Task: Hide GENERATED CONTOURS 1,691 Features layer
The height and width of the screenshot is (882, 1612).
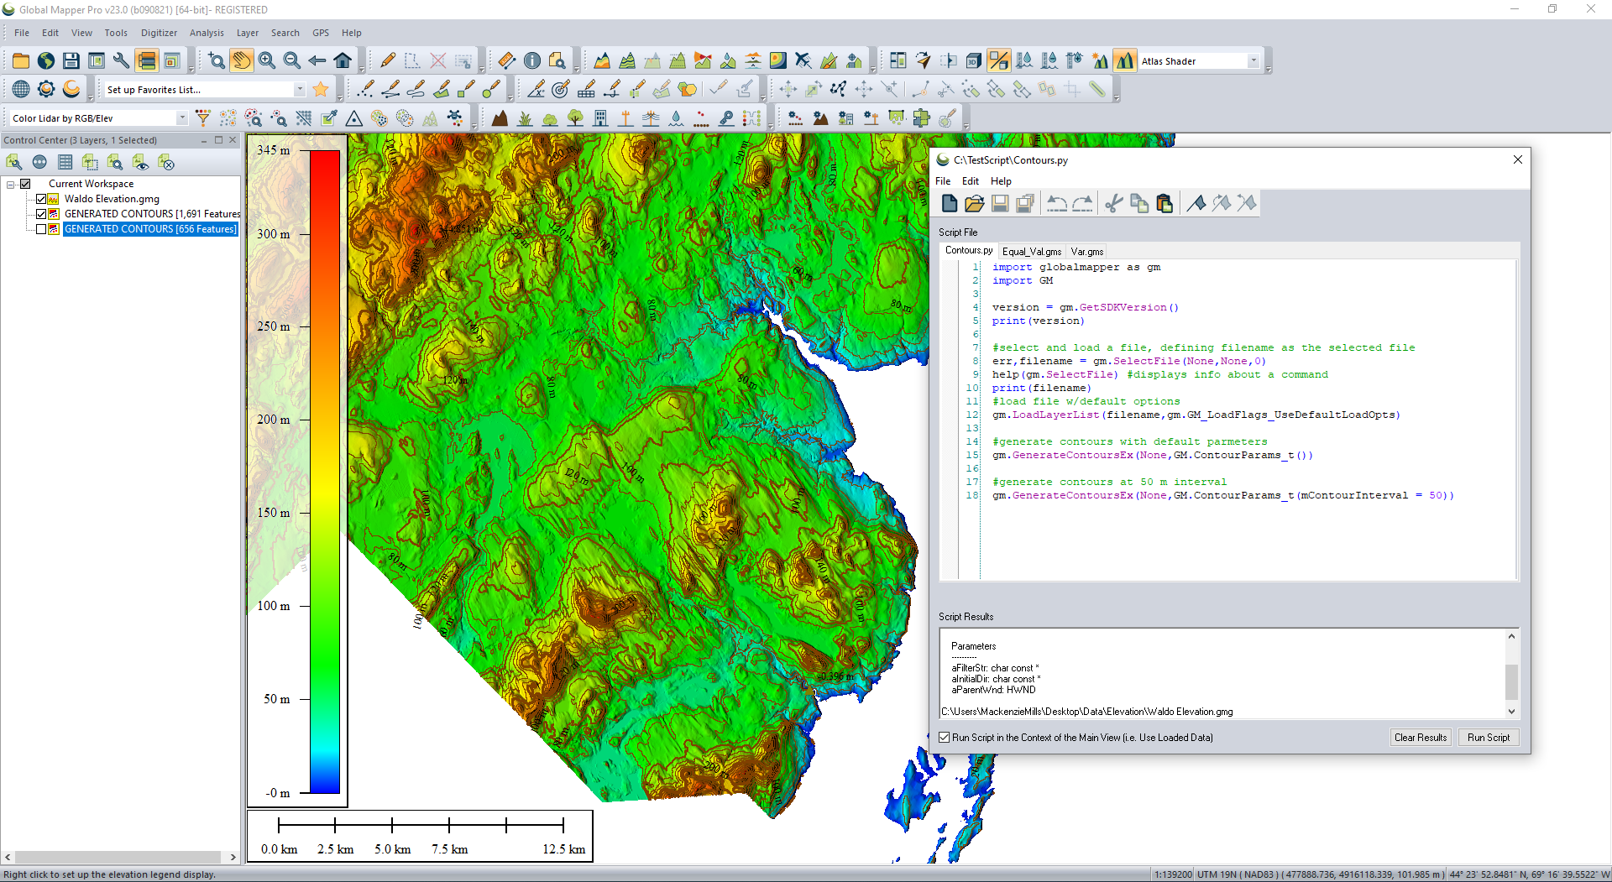Action: click(x=40, y=214)
